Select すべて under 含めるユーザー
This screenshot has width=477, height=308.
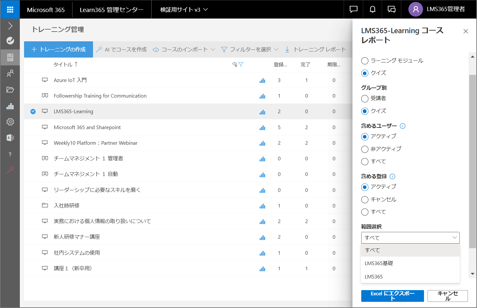click(x=365, y=162)
